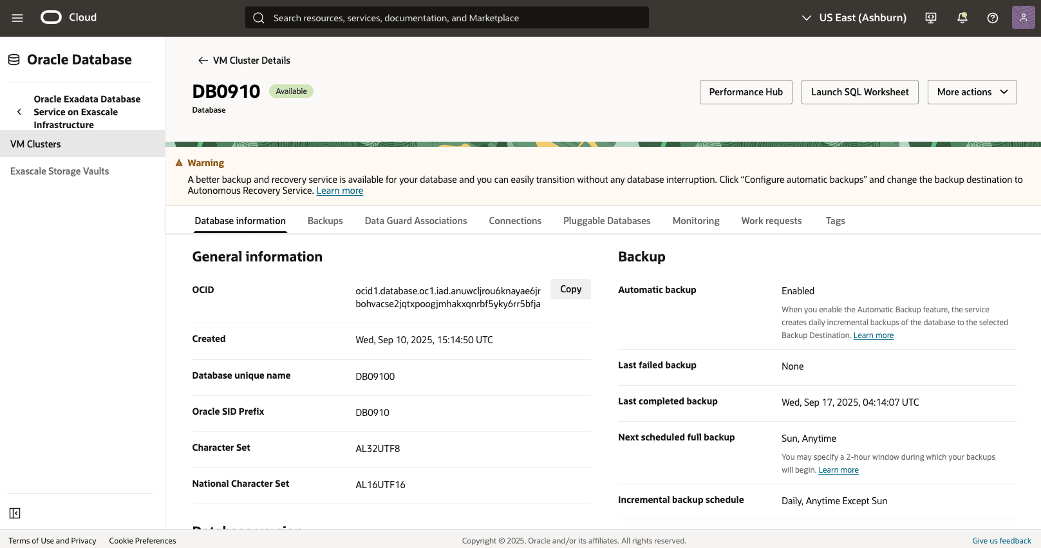The height and width of the screenshot is (548, 1041).
Task: Click the Last failed backup value None
Action: pyautogui.click(x=792, y=366)
